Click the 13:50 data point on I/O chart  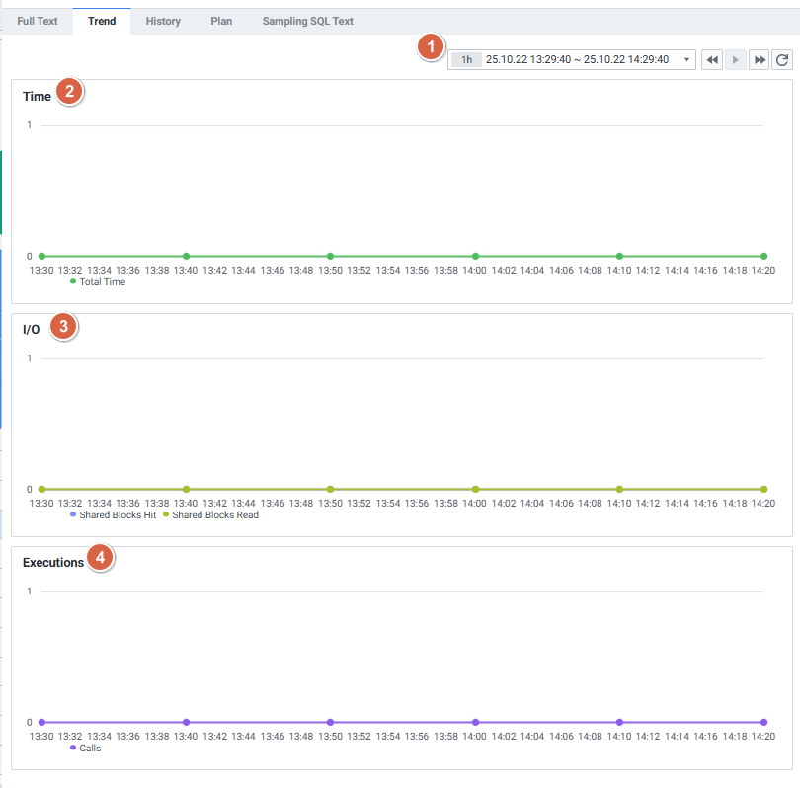pos(331,489)
